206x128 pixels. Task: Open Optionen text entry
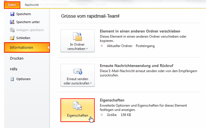[23, 79]
